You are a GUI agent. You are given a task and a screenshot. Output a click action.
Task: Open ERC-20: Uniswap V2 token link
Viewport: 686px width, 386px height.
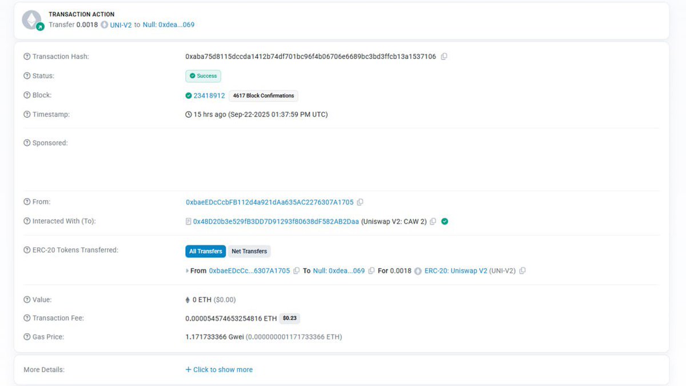456,270
